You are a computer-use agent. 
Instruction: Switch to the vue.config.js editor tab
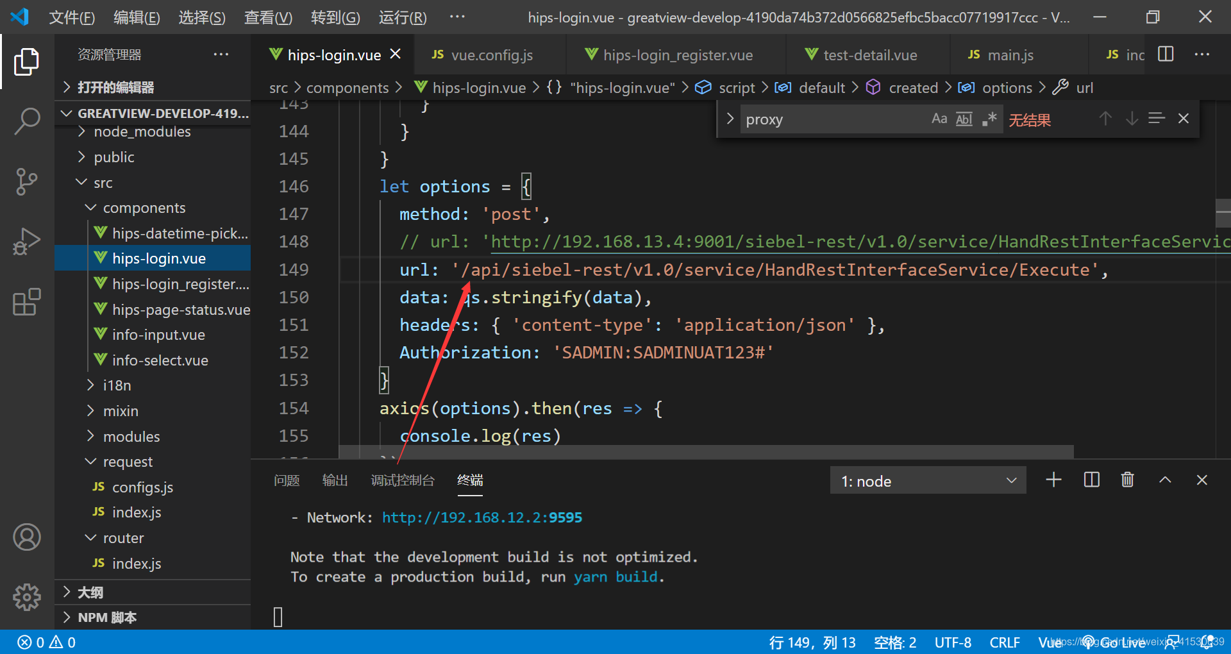click(490, 55)
